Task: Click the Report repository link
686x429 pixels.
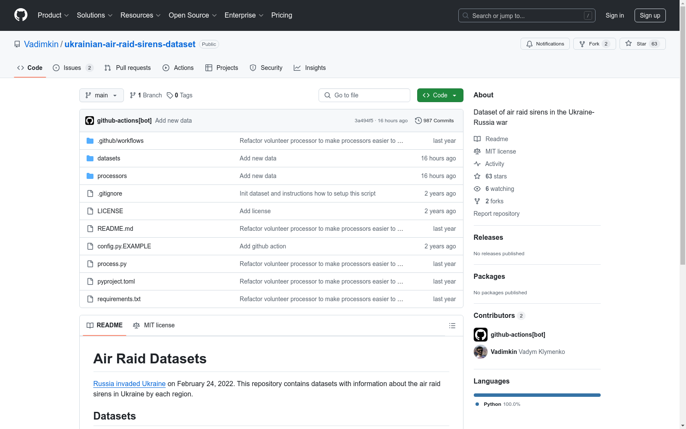Action: (496, 214)
